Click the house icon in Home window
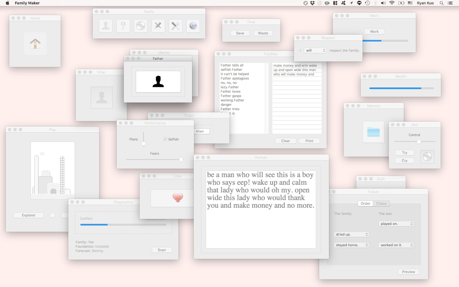This screenshot has width=459, height=287. coord(35,44)
